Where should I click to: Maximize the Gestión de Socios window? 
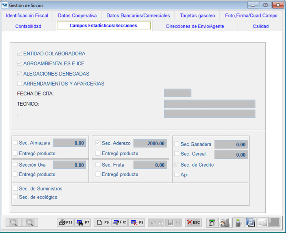pos(265,5)
